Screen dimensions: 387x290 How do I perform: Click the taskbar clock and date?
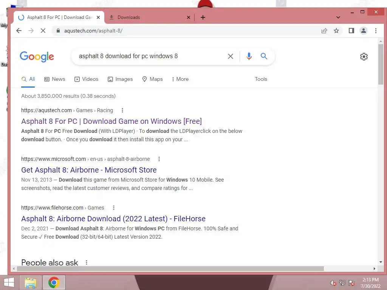370,283
